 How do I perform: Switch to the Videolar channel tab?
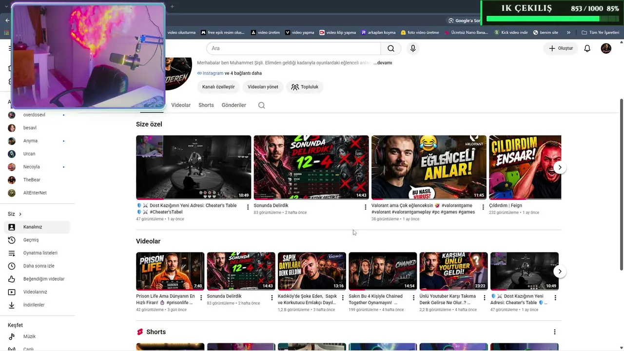[181, 105]
